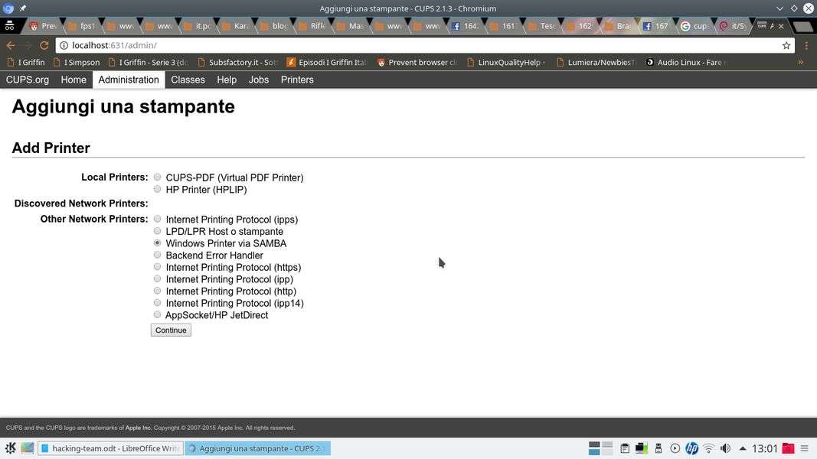Open the 'Episodi I Griffin' bookmark
The height and width of the screenshot is (459, 817).
[327, 62]
